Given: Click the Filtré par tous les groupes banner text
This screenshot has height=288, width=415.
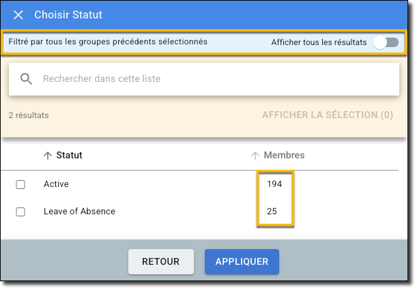Looking at the screenshot, I should coord(108,42).
